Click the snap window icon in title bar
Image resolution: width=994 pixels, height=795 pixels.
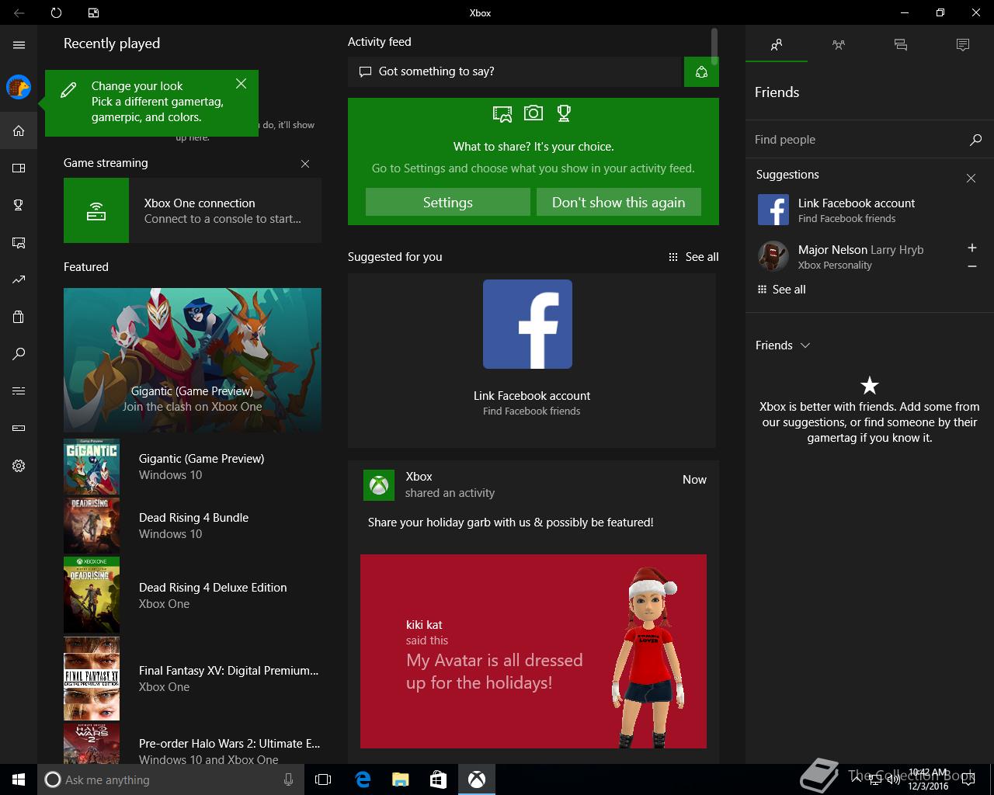tap(93, 12)
